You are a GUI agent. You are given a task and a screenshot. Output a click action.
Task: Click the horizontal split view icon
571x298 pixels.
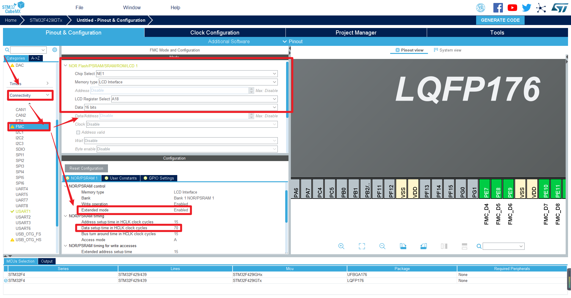click(x=465, y=246)
